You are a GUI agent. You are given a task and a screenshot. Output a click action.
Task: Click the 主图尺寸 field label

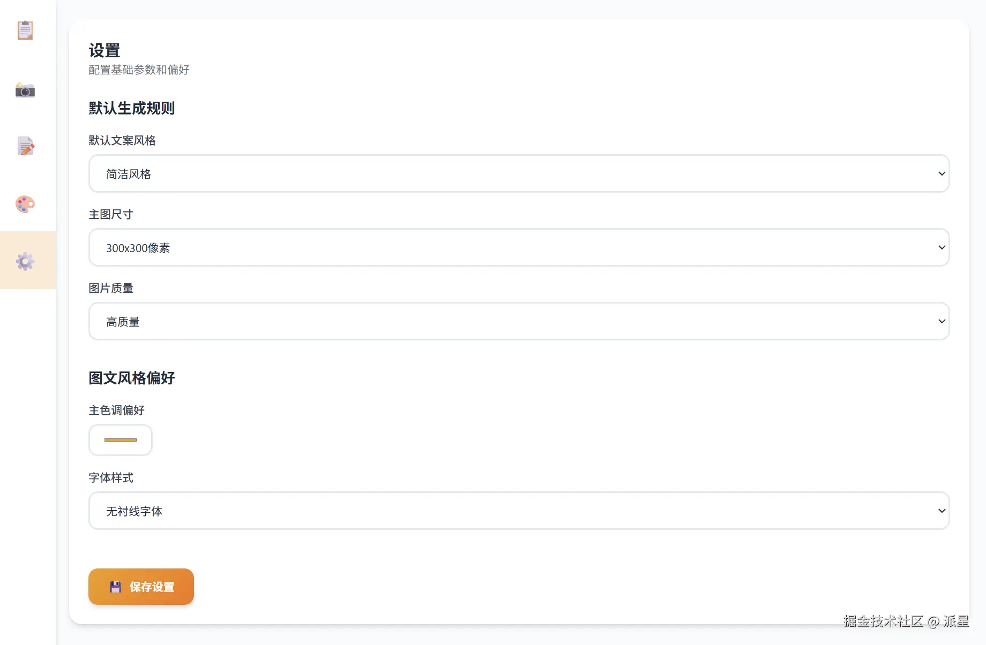click(x=111, y=214)
